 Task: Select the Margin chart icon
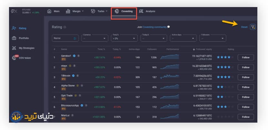pos(68,11)
